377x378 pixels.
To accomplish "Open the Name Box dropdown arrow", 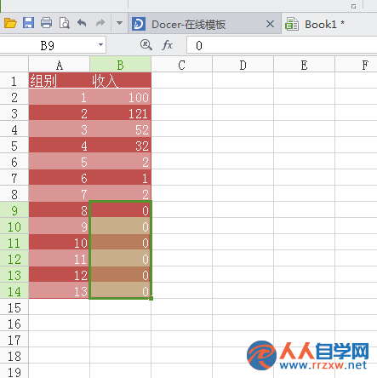I will pyautogui.click(x=100, y=45).
